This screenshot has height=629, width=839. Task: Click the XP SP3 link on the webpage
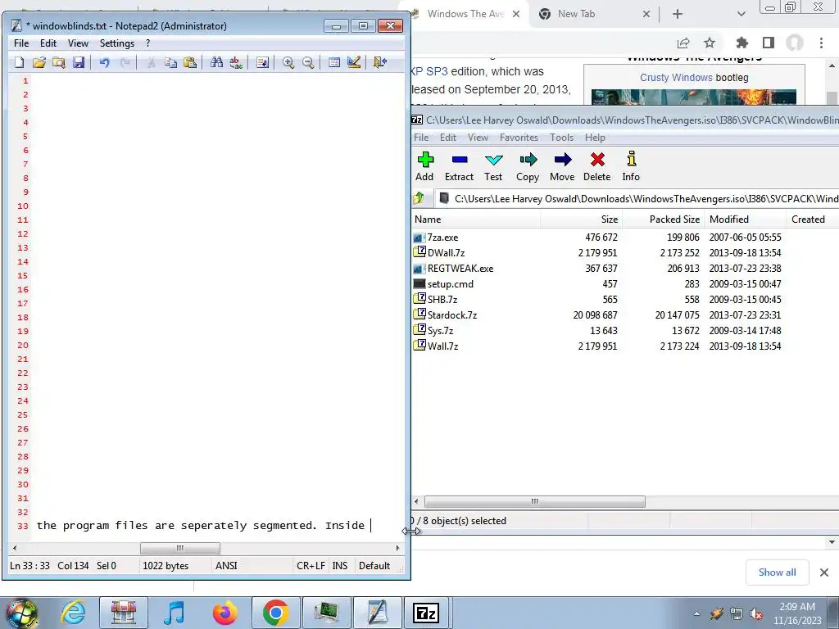pos(429,71)
